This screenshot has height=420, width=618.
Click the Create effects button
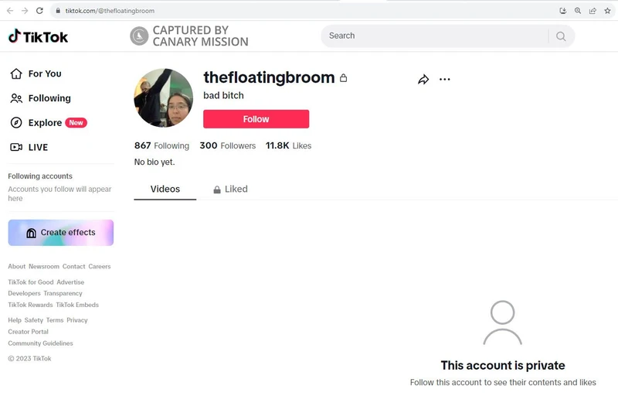[61, 233]
